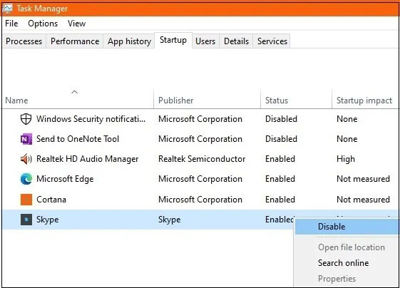Viewport: 400px width, 288px height.
Task: Open the File menu
Action: tap(11, 24)
